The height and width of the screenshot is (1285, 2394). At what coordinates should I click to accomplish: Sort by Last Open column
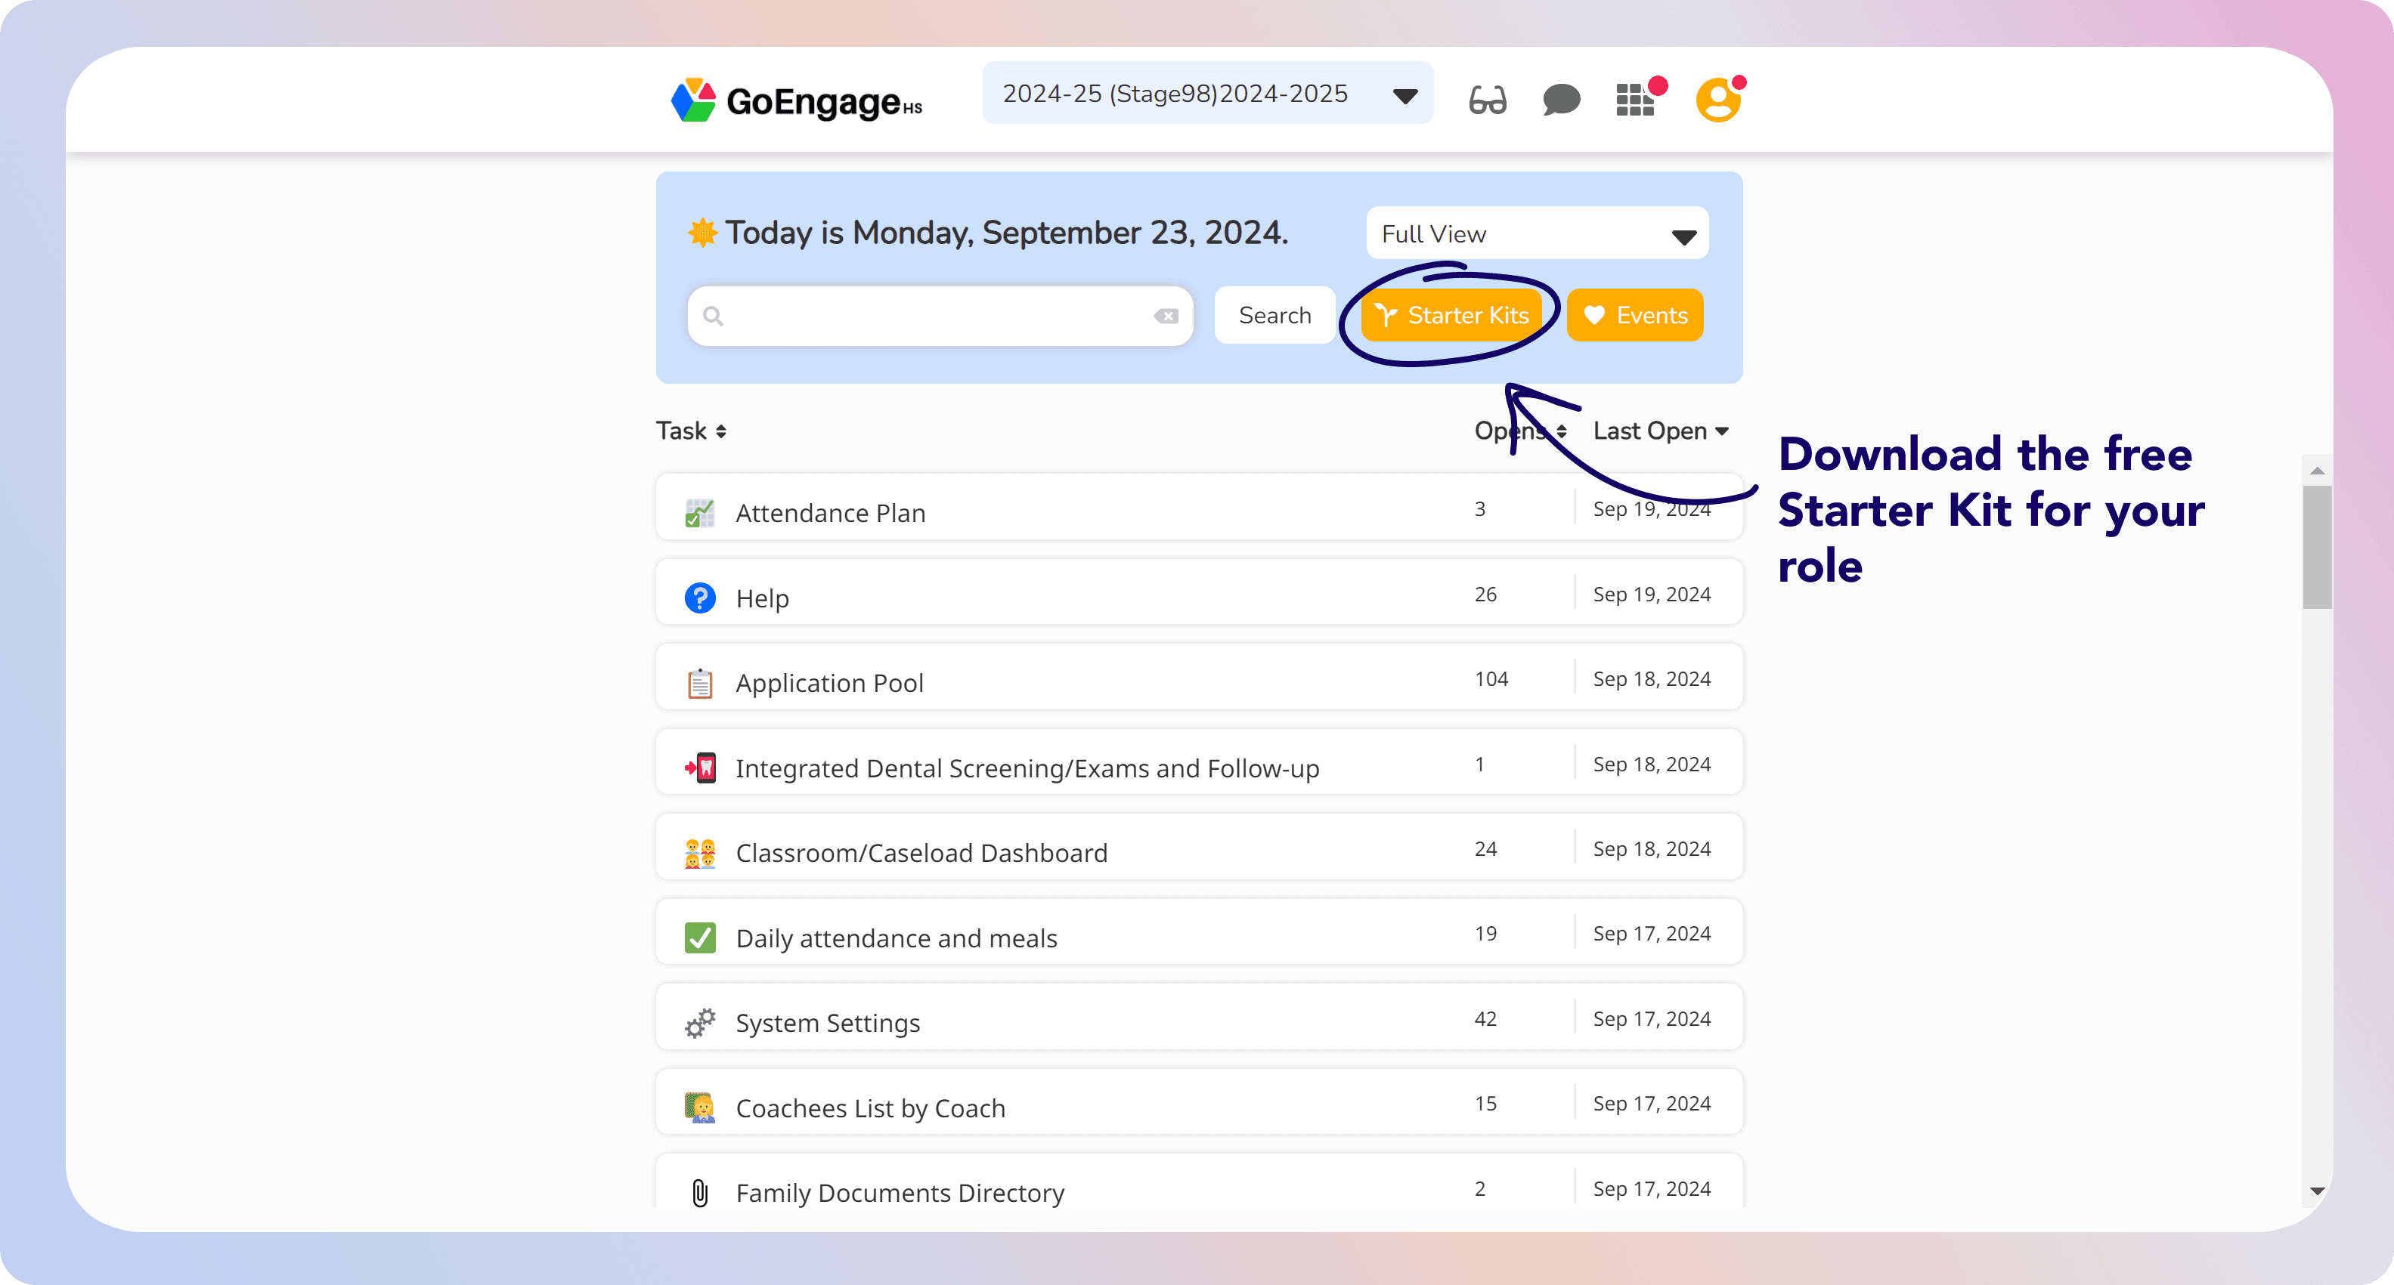click(1660, 431)
